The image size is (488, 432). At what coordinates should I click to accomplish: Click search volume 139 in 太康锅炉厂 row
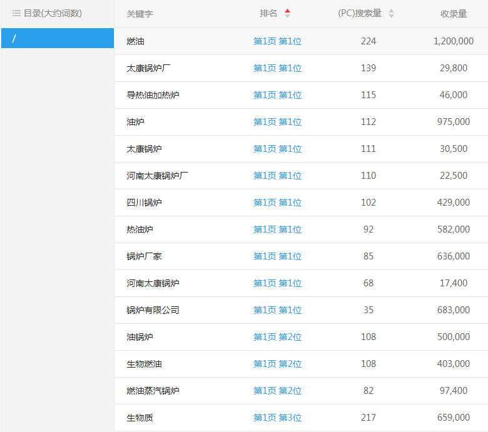[x=369, y=68]
